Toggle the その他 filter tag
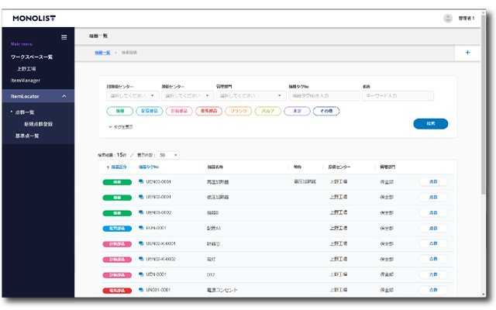Screen dimensions: 496x310 tap(325, 112)
